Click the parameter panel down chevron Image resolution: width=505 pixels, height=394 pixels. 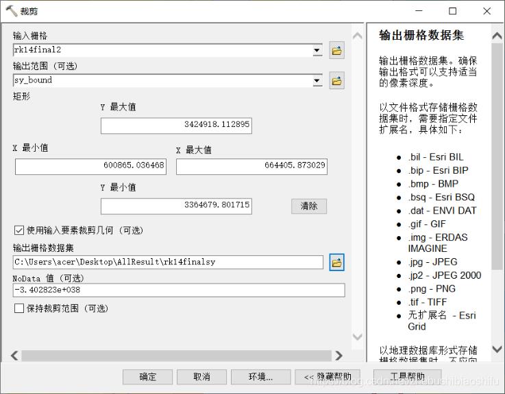pos(357,336)
